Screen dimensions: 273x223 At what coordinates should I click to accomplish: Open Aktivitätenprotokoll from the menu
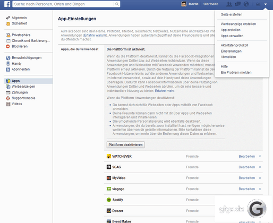pyautogui.click(x=234, y=45)
